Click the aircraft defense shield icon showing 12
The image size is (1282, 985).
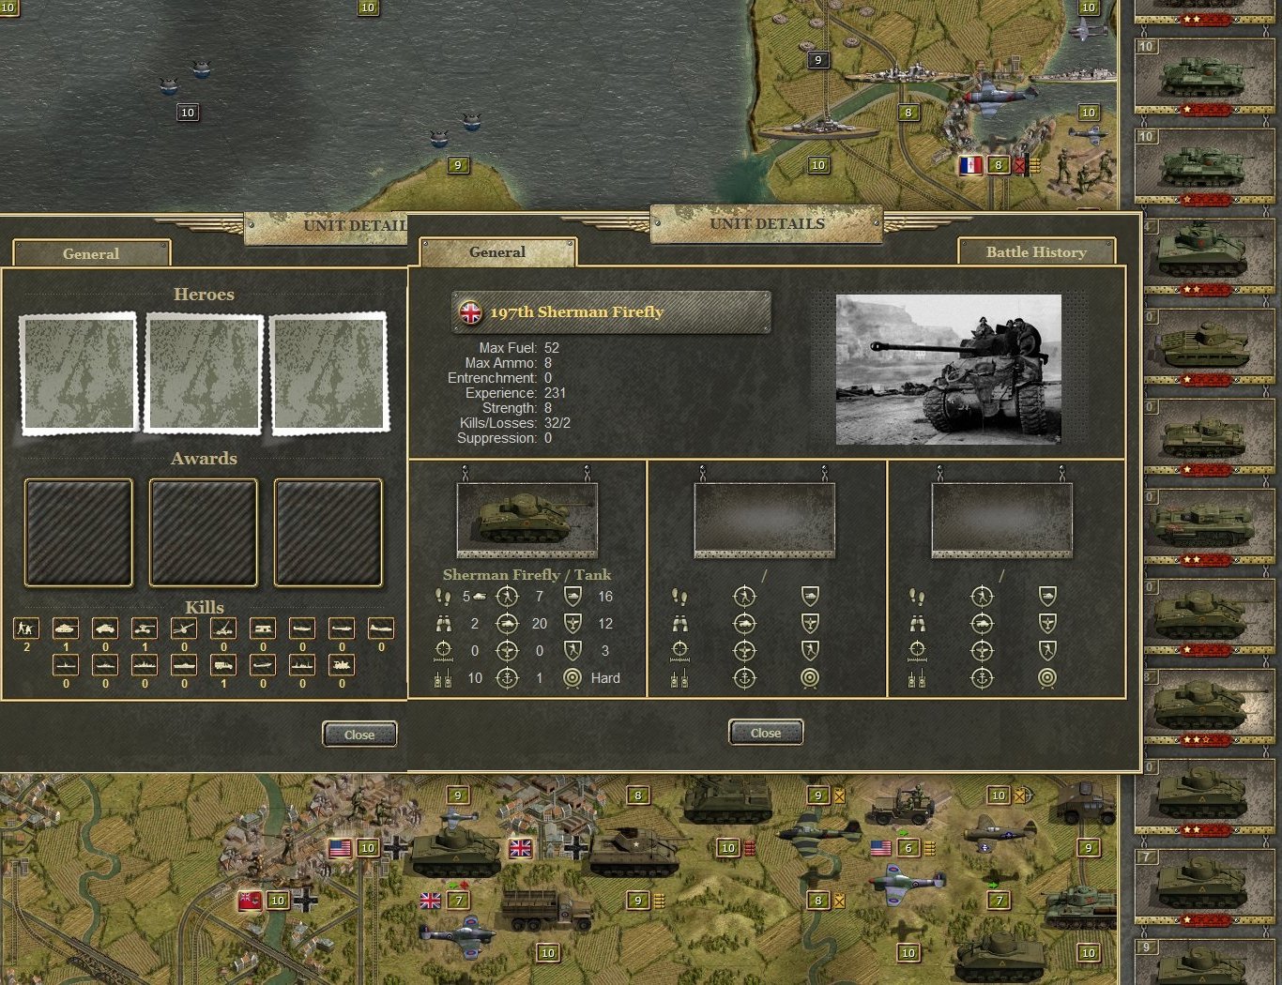(572, 624)
